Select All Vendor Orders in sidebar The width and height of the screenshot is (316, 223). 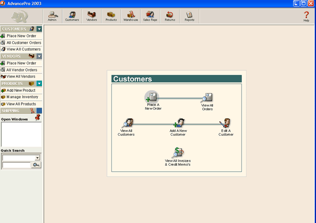coord(21,70)
